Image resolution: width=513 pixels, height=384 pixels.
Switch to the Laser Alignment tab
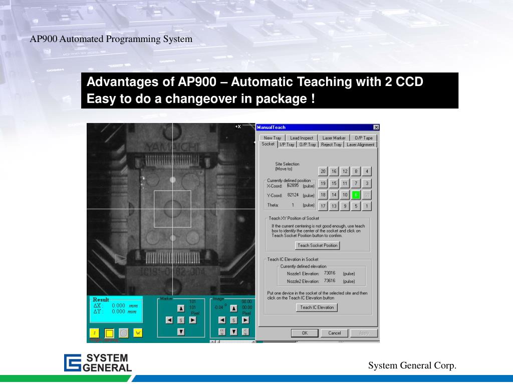click(361, 144)
